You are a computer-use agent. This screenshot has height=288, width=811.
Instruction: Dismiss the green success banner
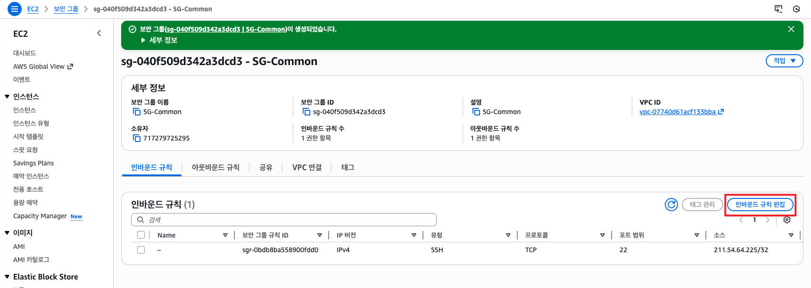click(x=791, y=29)
